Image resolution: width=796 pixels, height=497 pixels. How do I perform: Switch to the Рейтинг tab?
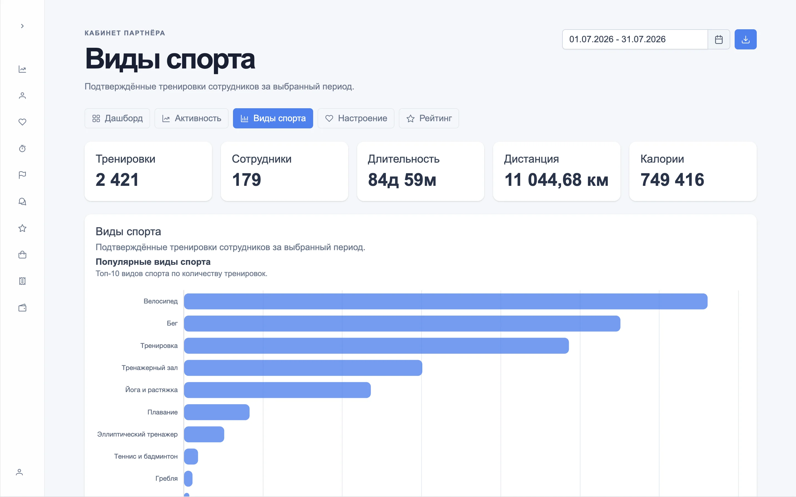pos(429,118)
